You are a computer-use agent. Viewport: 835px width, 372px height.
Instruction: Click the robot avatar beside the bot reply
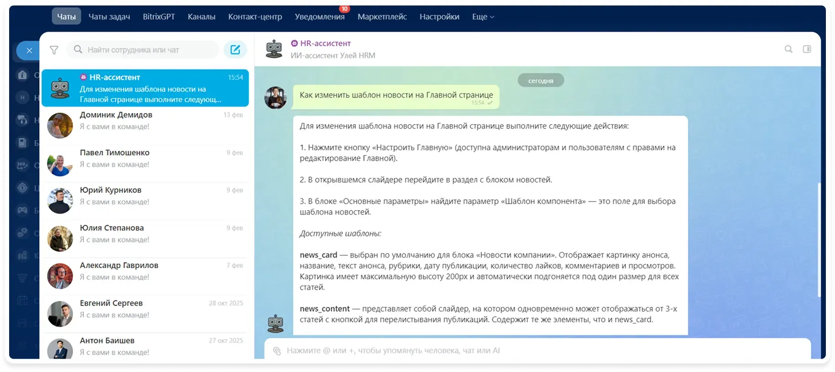[x=276, y=323]
